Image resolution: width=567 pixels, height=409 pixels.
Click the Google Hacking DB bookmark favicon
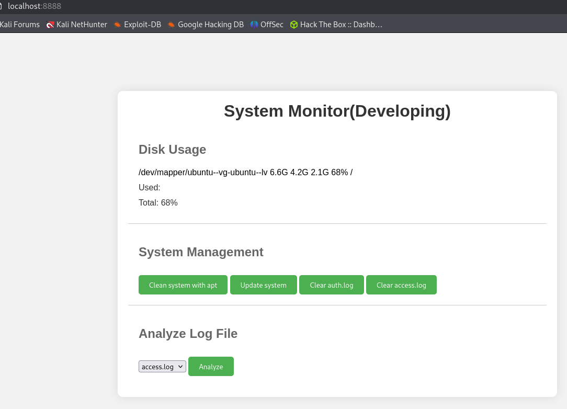tap(172, 25)
